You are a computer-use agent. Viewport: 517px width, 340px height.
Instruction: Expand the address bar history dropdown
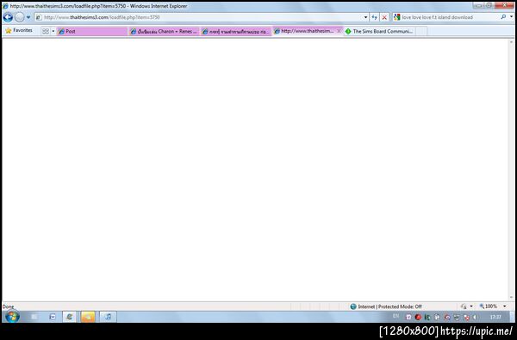[x=365, y=17]
